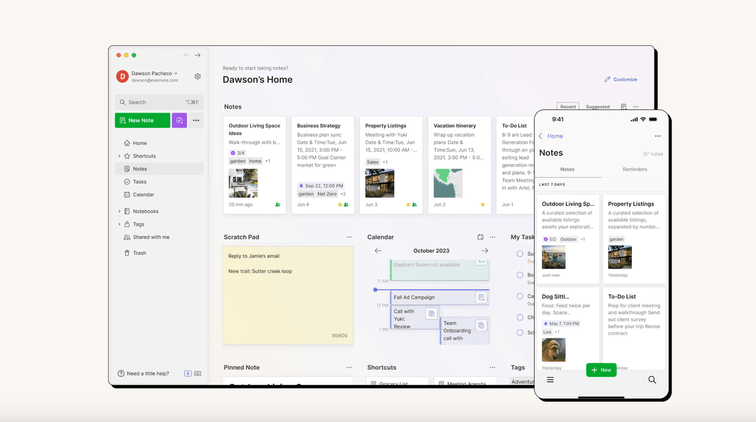Switch to the Reminders tab on mobile

click(x=634, y=169)
